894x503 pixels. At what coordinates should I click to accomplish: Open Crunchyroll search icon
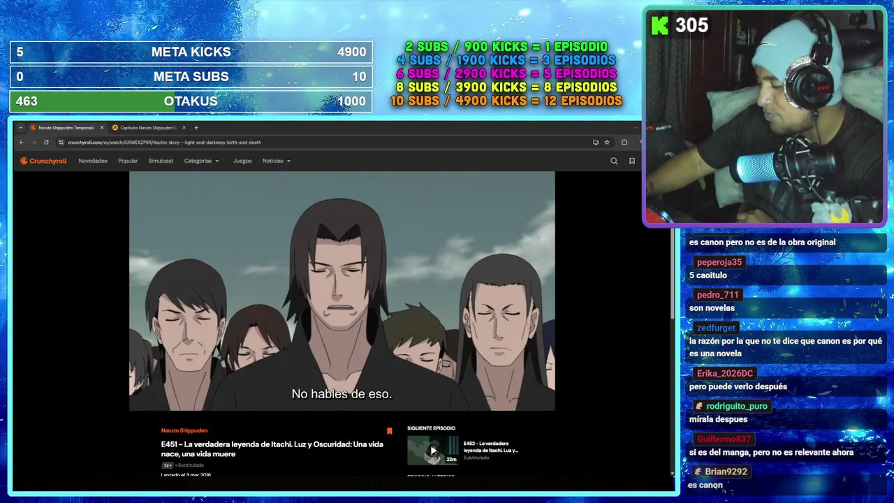point(614,161)
